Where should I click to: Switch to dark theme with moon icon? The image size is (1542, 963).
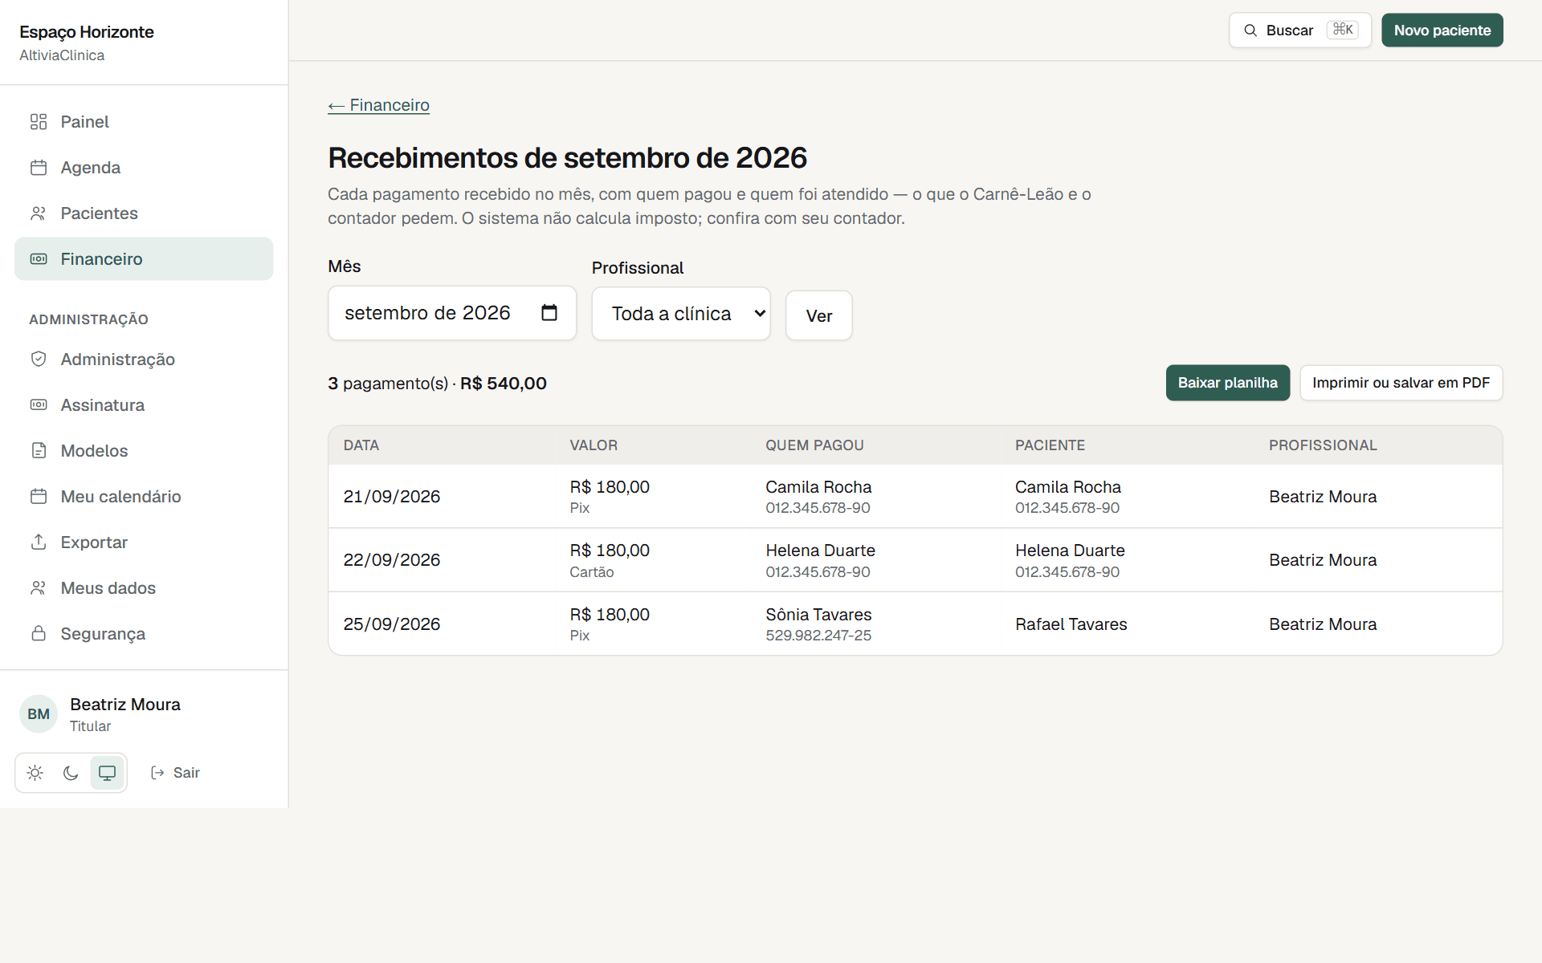click(71, 773)
